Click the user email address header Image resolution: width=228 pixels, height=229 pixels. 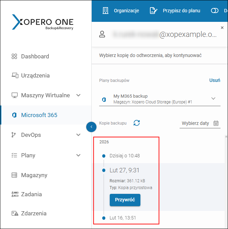164,34
